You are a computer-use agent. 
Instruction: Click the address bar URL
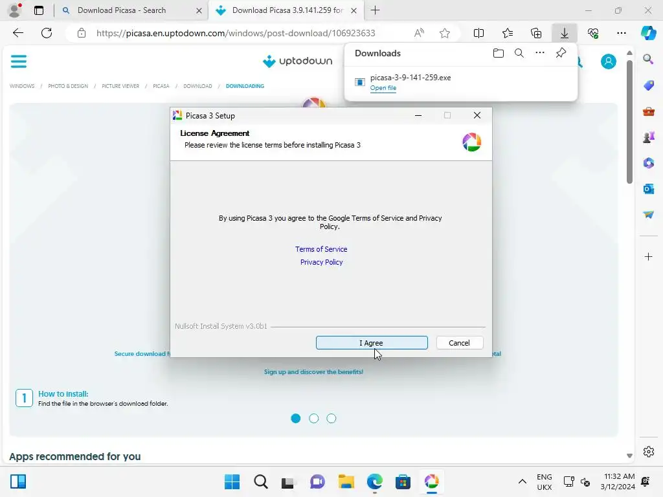(236, 33)
